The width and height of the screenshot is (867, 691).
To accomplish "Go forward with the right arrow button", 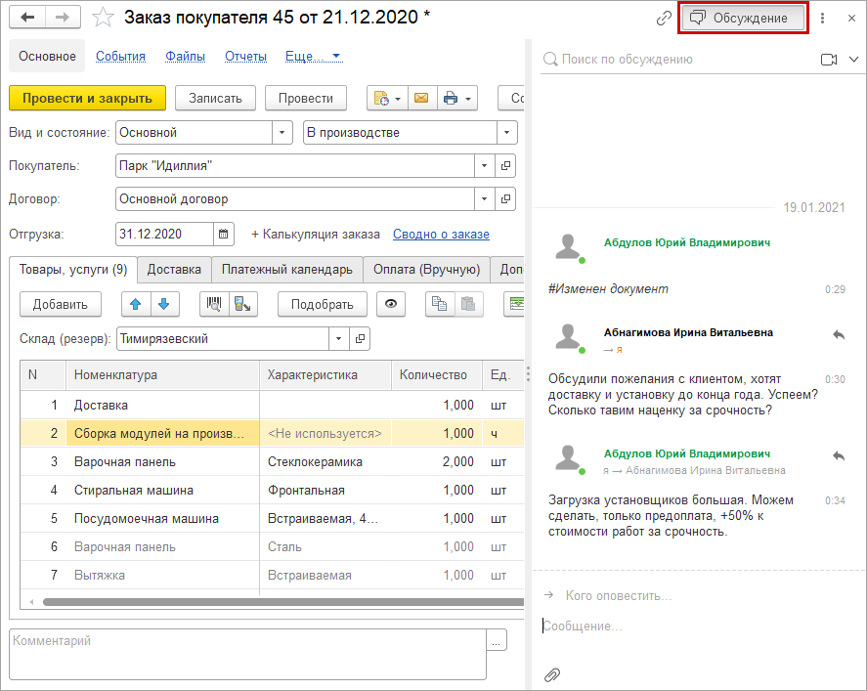I will (x=63, y=18).
